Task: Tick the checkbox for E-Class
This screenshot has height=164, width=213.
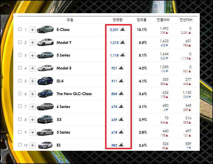Action: pos(20,29)
